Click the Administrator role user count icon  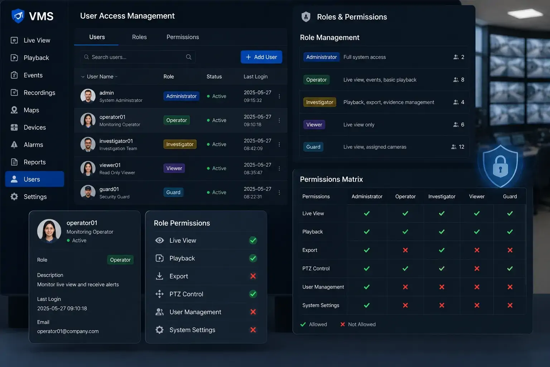[x=456, y=57]
